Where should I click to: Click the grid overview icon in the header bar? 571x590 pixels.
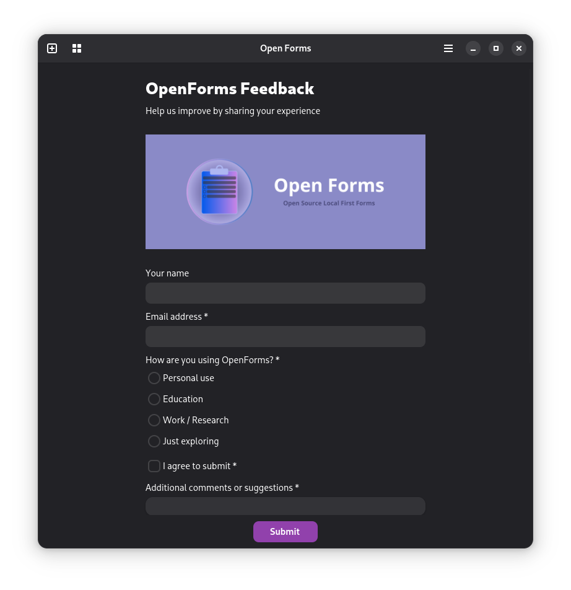[76, 48]
